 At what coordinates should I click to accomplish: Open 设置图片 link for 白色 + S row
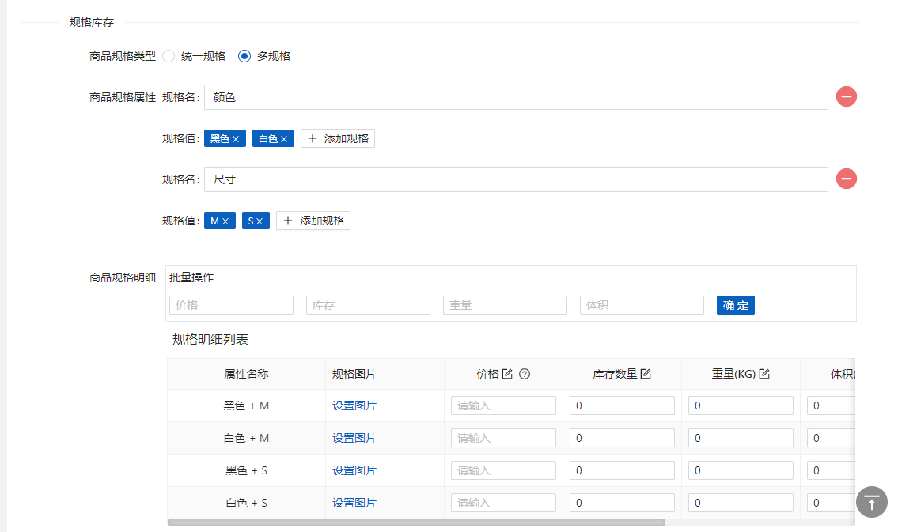pos(354,503)
